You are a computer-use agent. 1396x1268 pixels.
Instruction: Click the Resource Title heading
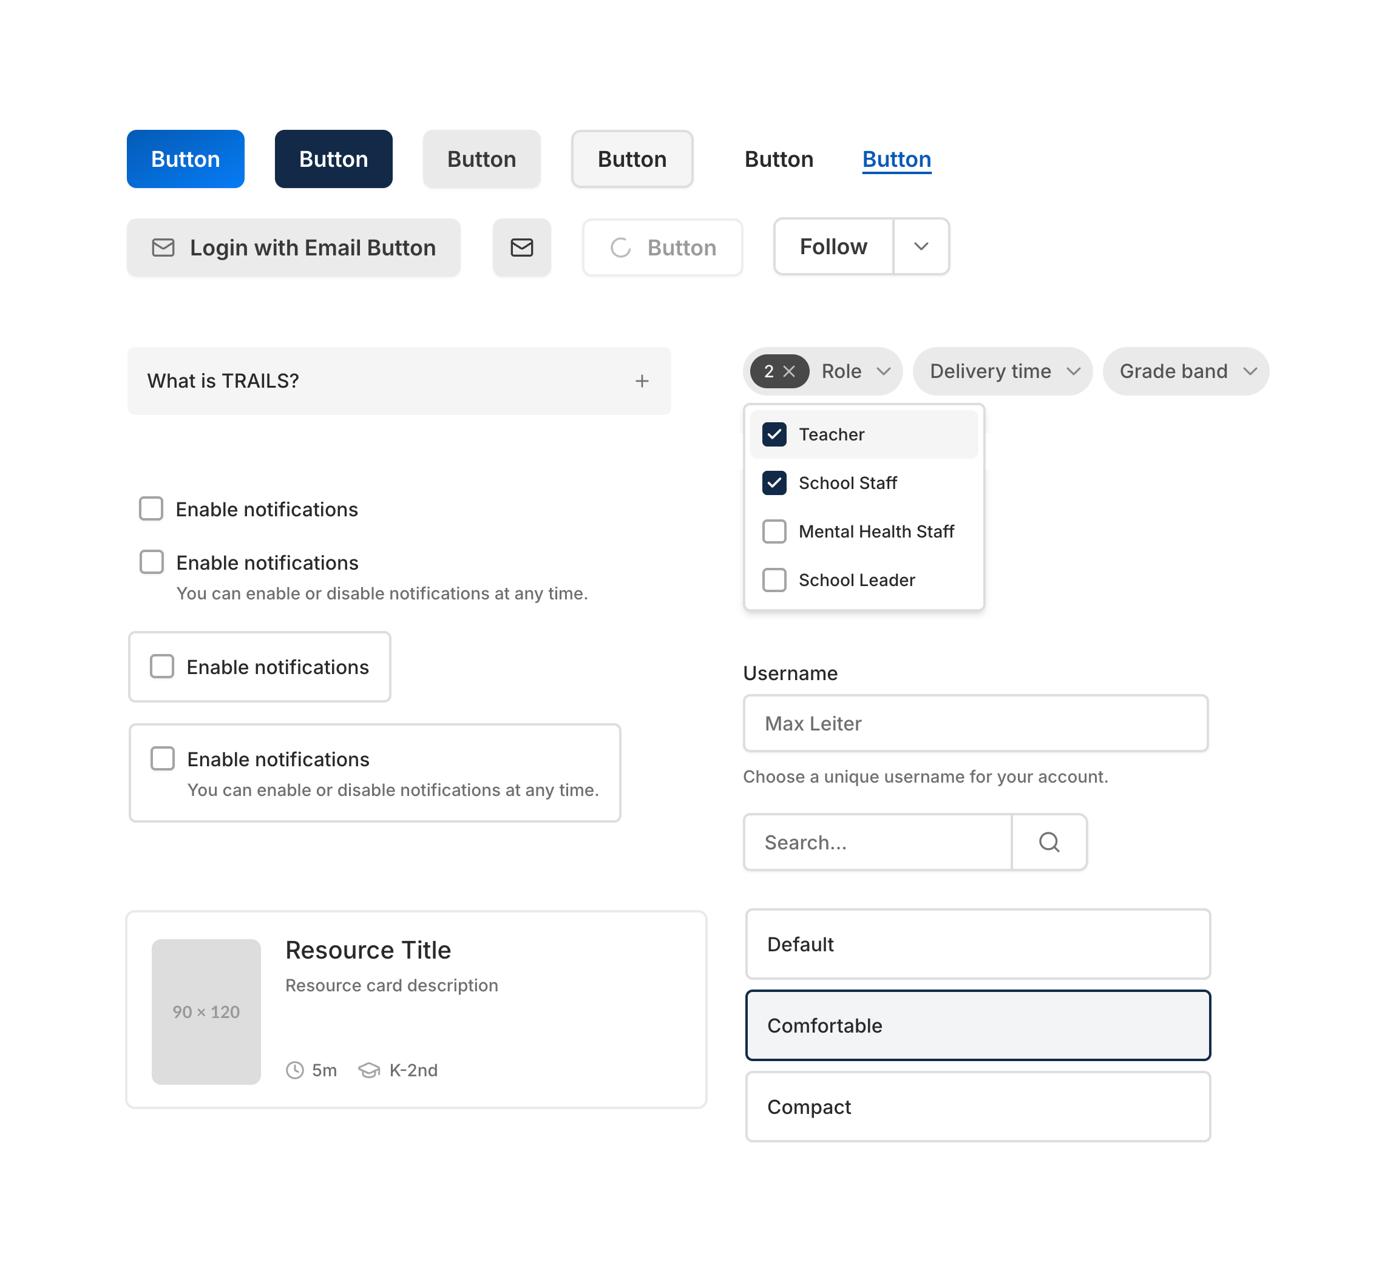click(x=368, y=949)
